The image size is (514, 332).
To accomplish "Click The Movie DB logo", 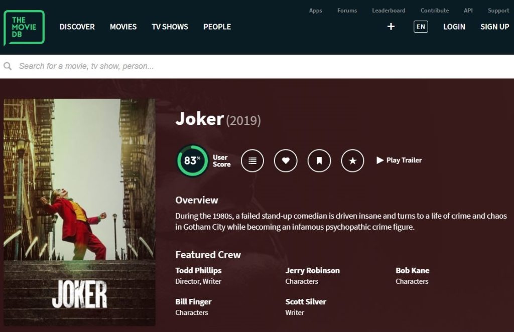I will [x=24, y=27].
